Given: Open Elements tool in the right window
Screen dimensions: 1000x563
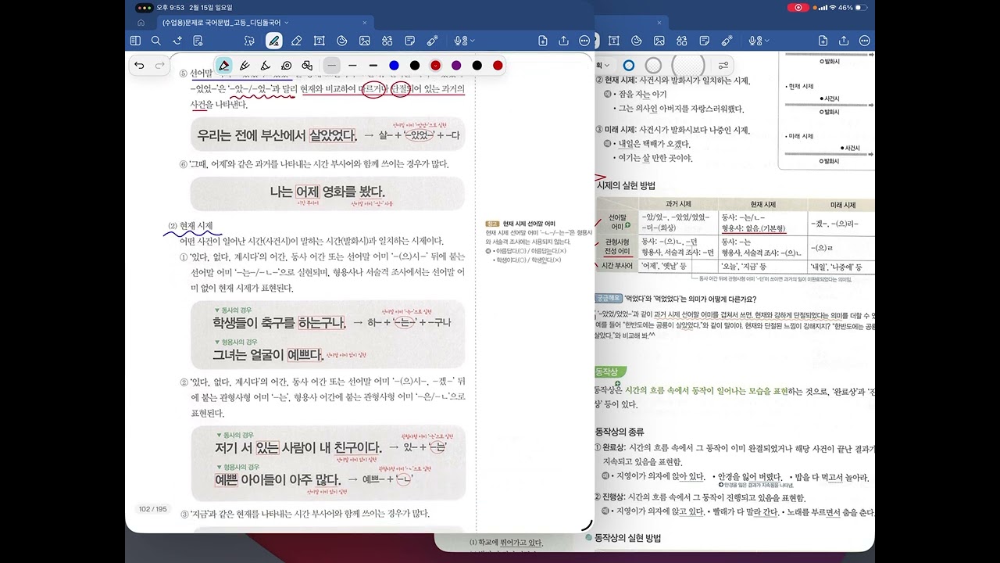Looking at the screenshot, I should 682,41.
